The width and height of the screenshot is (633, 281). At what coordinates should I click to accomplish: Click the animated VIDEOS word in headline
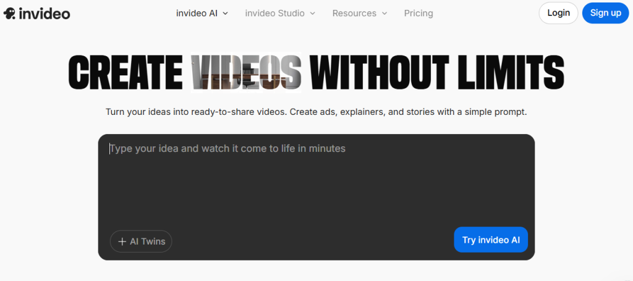pos(246,72)
